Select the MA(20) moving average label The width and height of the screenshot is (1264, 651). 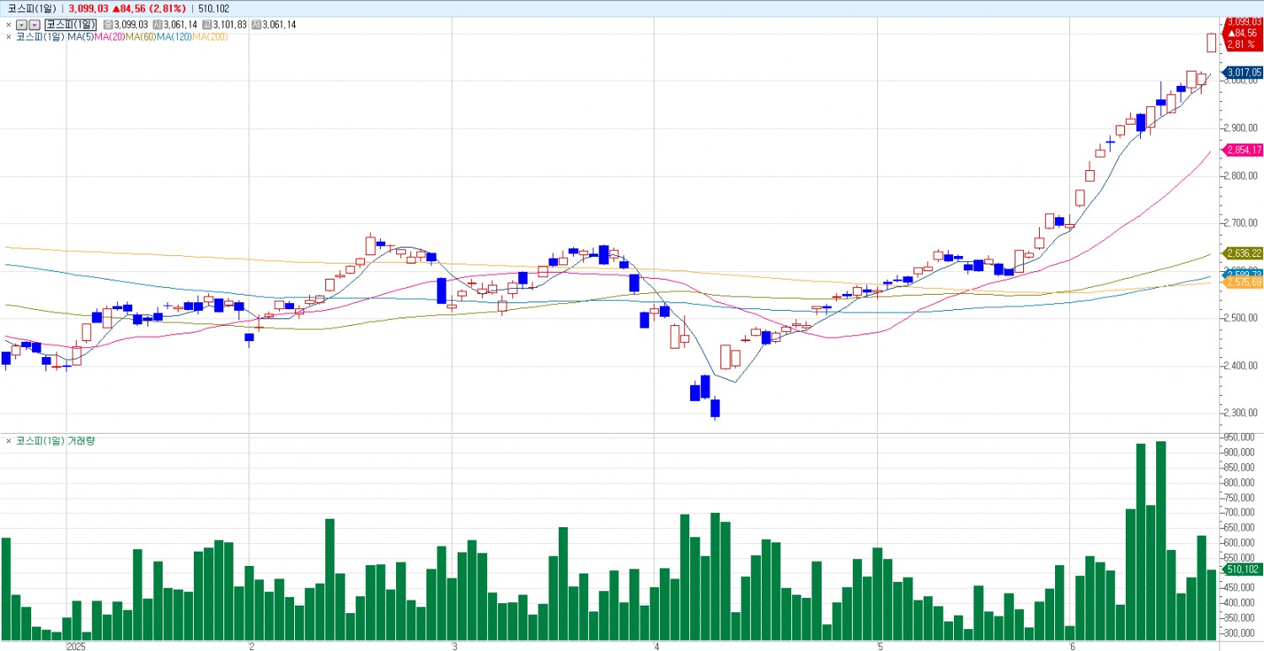tap(109, 36)
